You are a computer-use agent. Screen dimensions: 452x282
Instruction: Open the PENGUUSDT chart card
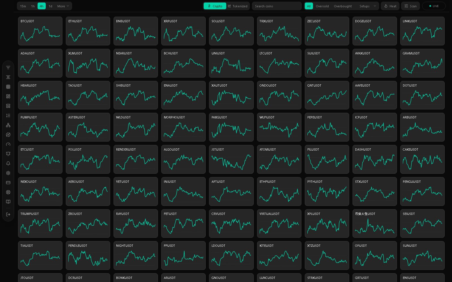pyautogui.click(x=422, y=191)
